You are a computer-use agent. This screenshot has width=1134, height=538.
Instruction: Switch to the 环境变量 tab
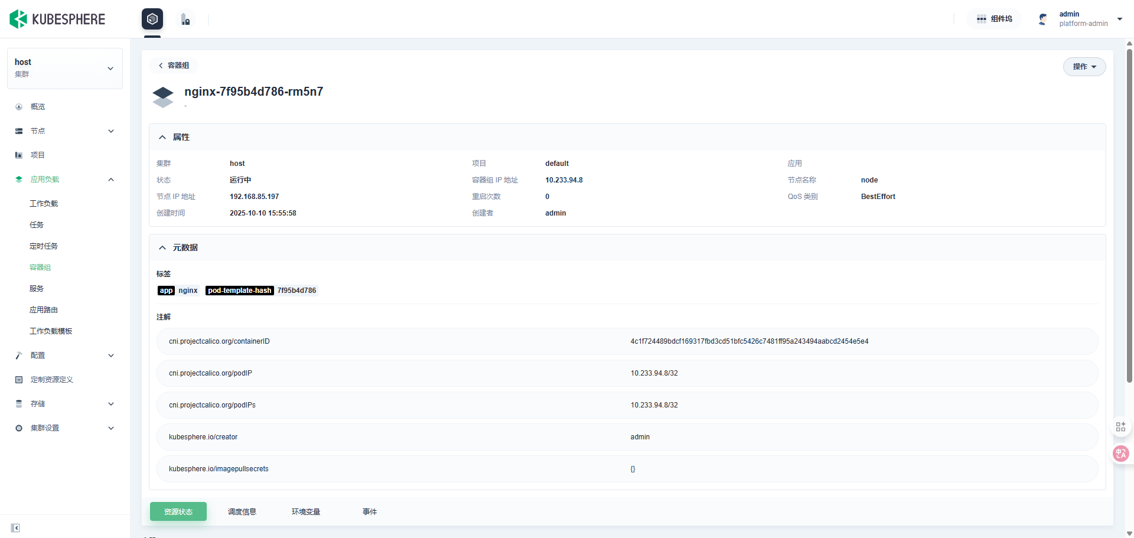tap(306, 511)
